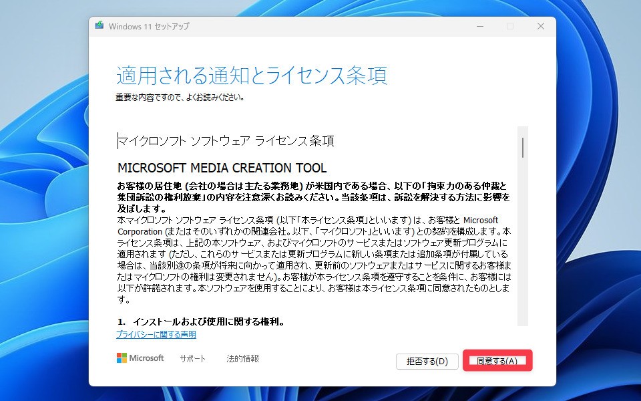Click the bold paragraph starting お客様の居住地

pyautogui.click(x=314, y=197)
